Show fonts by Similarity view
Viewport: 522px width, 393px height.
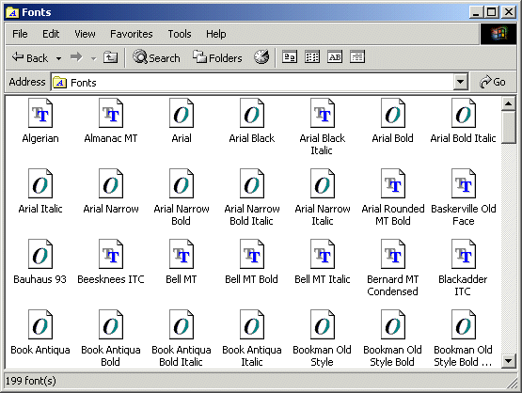tap(335, 57)
